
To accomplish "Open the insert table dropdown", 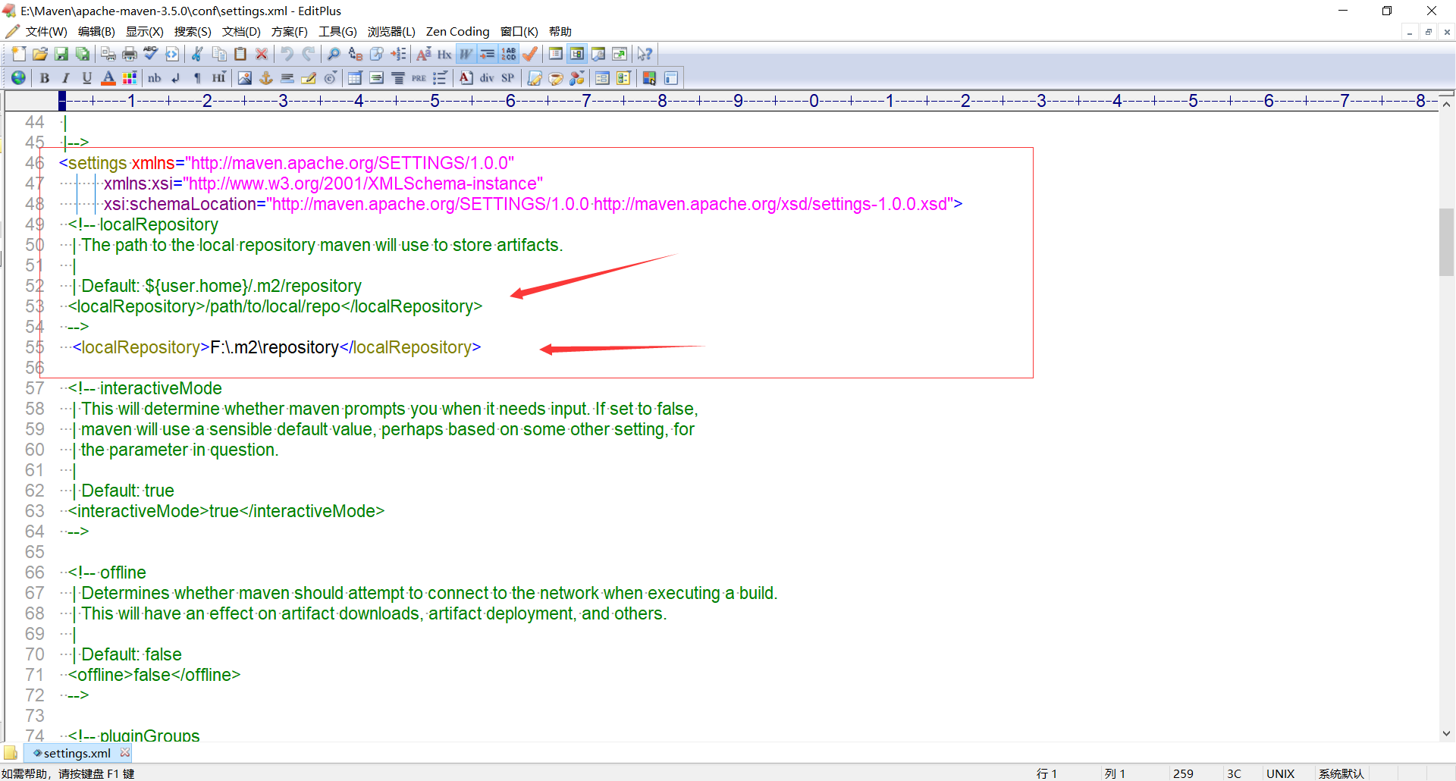I will (355, 77).
